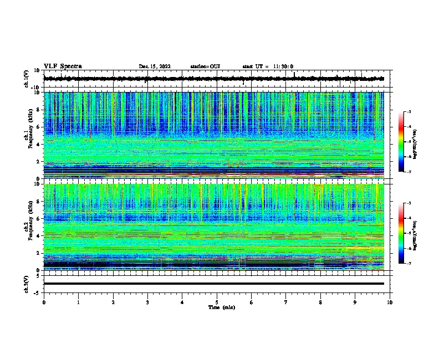Click the "station=OUI" header label
This screenshot has height=339, width=439.
[x=205, y=66]
